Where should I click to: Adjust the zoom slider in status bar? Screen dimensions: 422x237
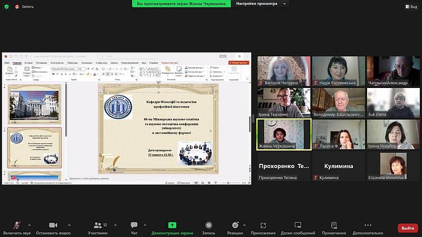(x=229, y=183)
